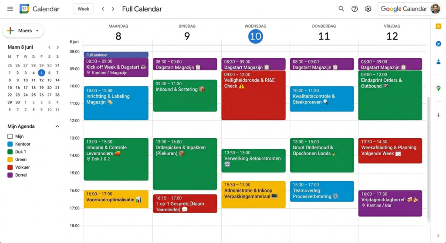Go to next week with top arrow
The height and width of the screenshot is (243, 446).
(113, 9)
